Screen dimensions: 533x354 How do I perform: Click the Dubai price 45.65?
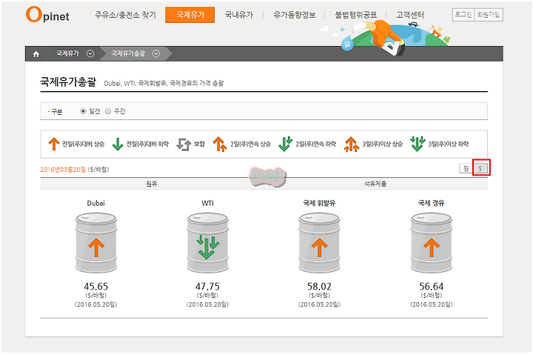[95, 287]
